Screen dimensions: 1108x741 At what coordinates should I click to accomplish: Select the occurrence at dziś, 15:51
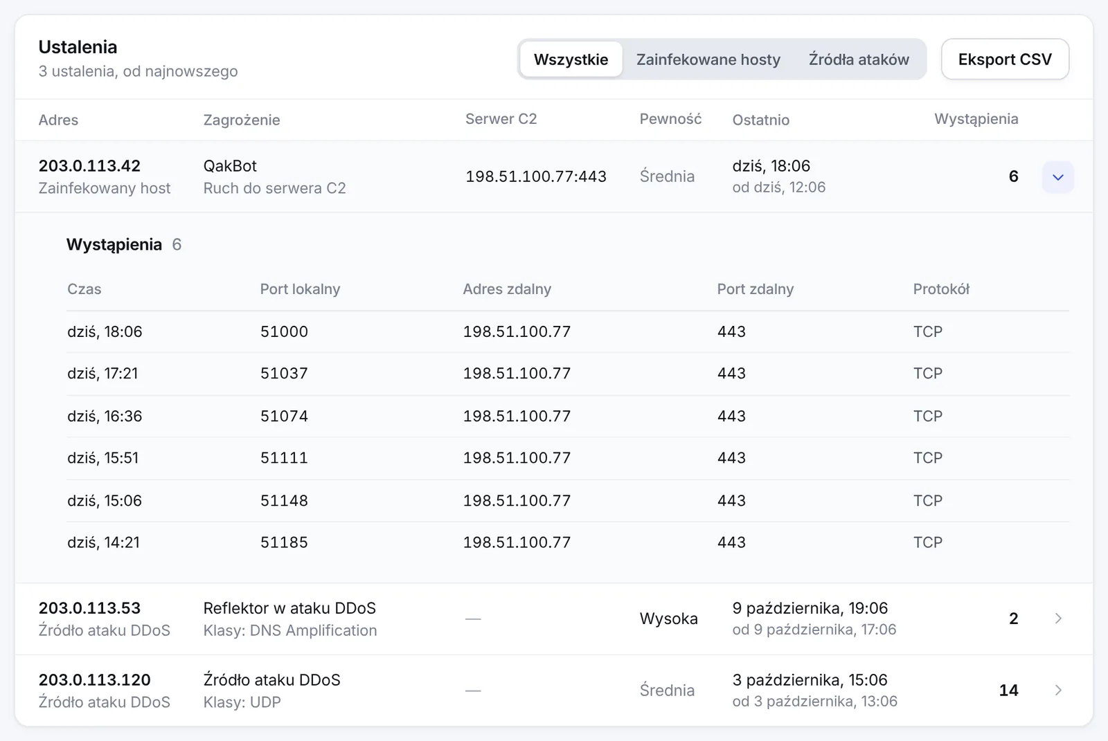pos(568,458)
